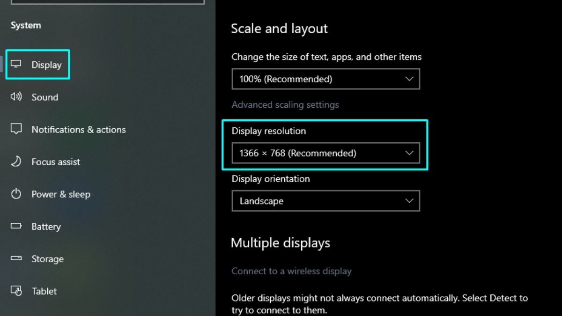Open the Landscape orientation dropdown
The image size is (562, 316).
[326, 201]
